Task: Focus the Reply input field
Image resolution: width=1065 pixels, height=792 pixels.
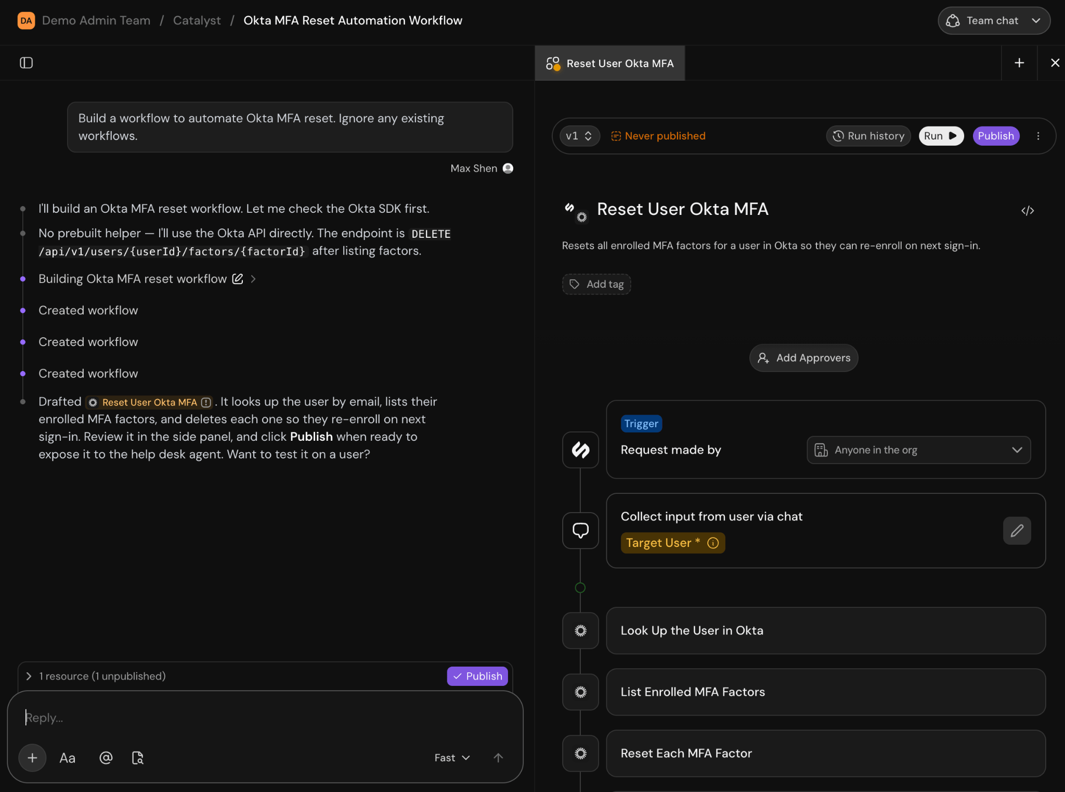Action: (x=264, y=718)
